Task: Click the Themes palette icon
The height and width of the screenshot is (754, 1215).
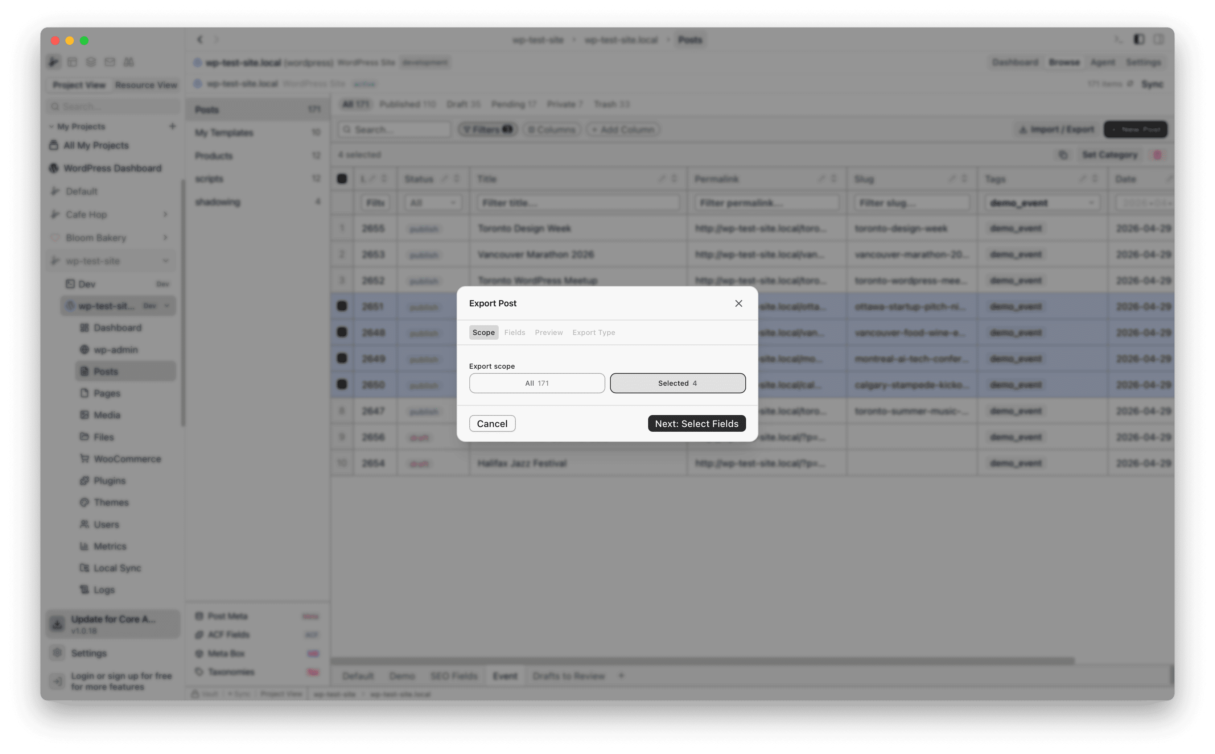Action: [85, 502]
